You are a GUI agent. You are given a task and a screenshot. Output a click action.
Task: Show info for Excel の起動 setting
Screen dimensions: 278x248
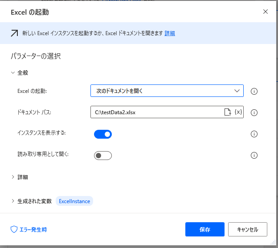coord(254,91)
